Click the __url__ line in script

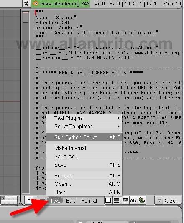coord(109,53)
